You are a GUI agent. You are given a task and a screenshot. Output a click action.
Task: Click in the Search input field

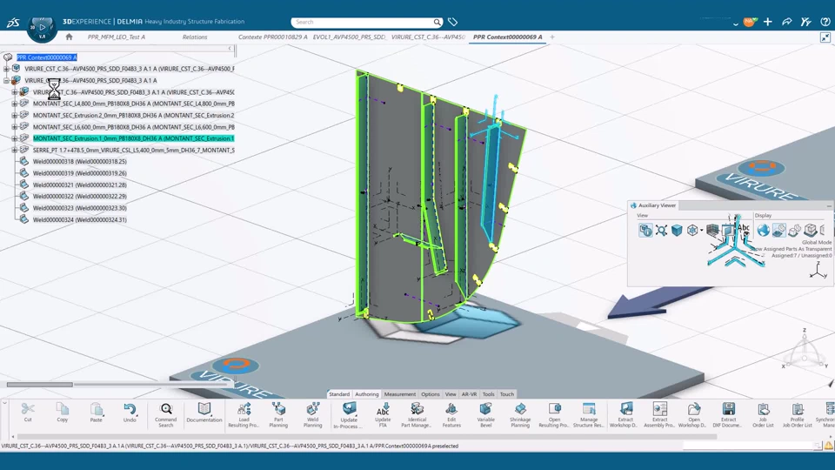point(362,22)
